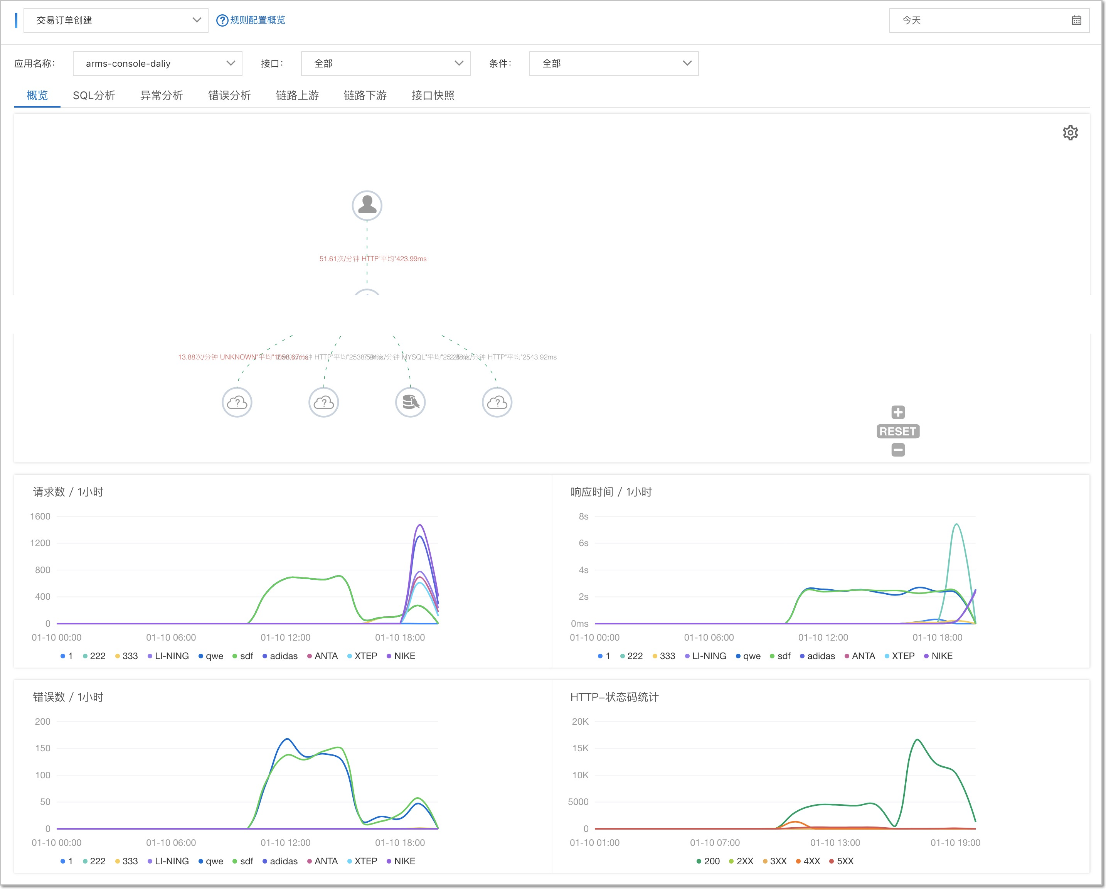The image size is (1106, 889).
Task: Select the rightmost cloud node
Action: coord(497,402)
